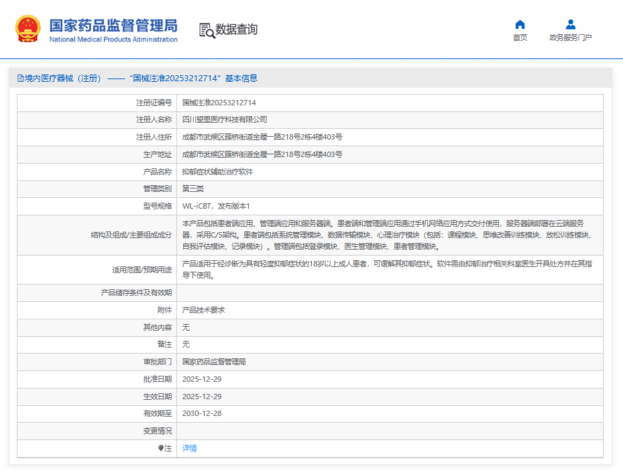This screenshot has height=471, width=623.
Task: Click the 数据查询 heading text
Action: click(237, 30)
